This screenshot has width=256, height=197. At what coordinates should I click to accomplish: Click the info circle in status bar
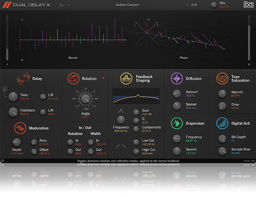[2, 161]
